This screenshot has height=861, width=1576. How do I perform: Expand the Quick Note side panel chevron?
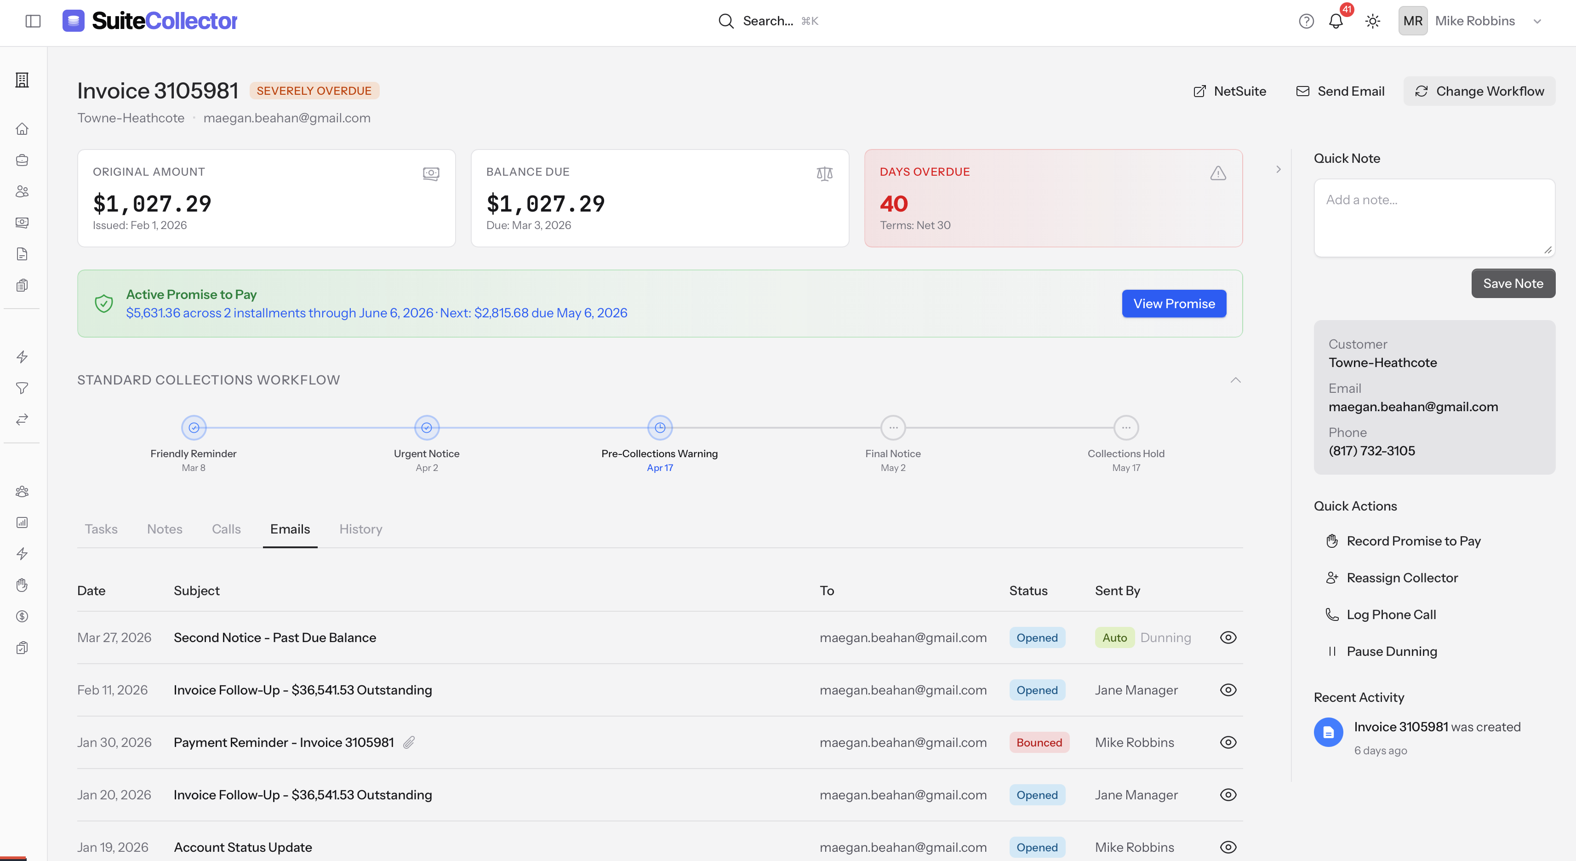(x=1278, y=170)
